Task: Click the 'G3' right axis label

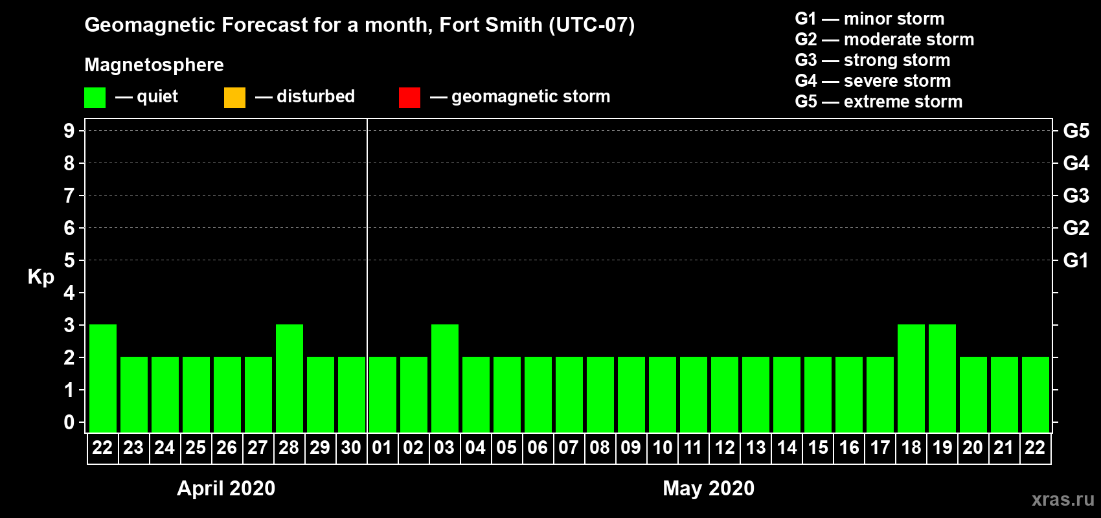Action: coord(1076,196)
